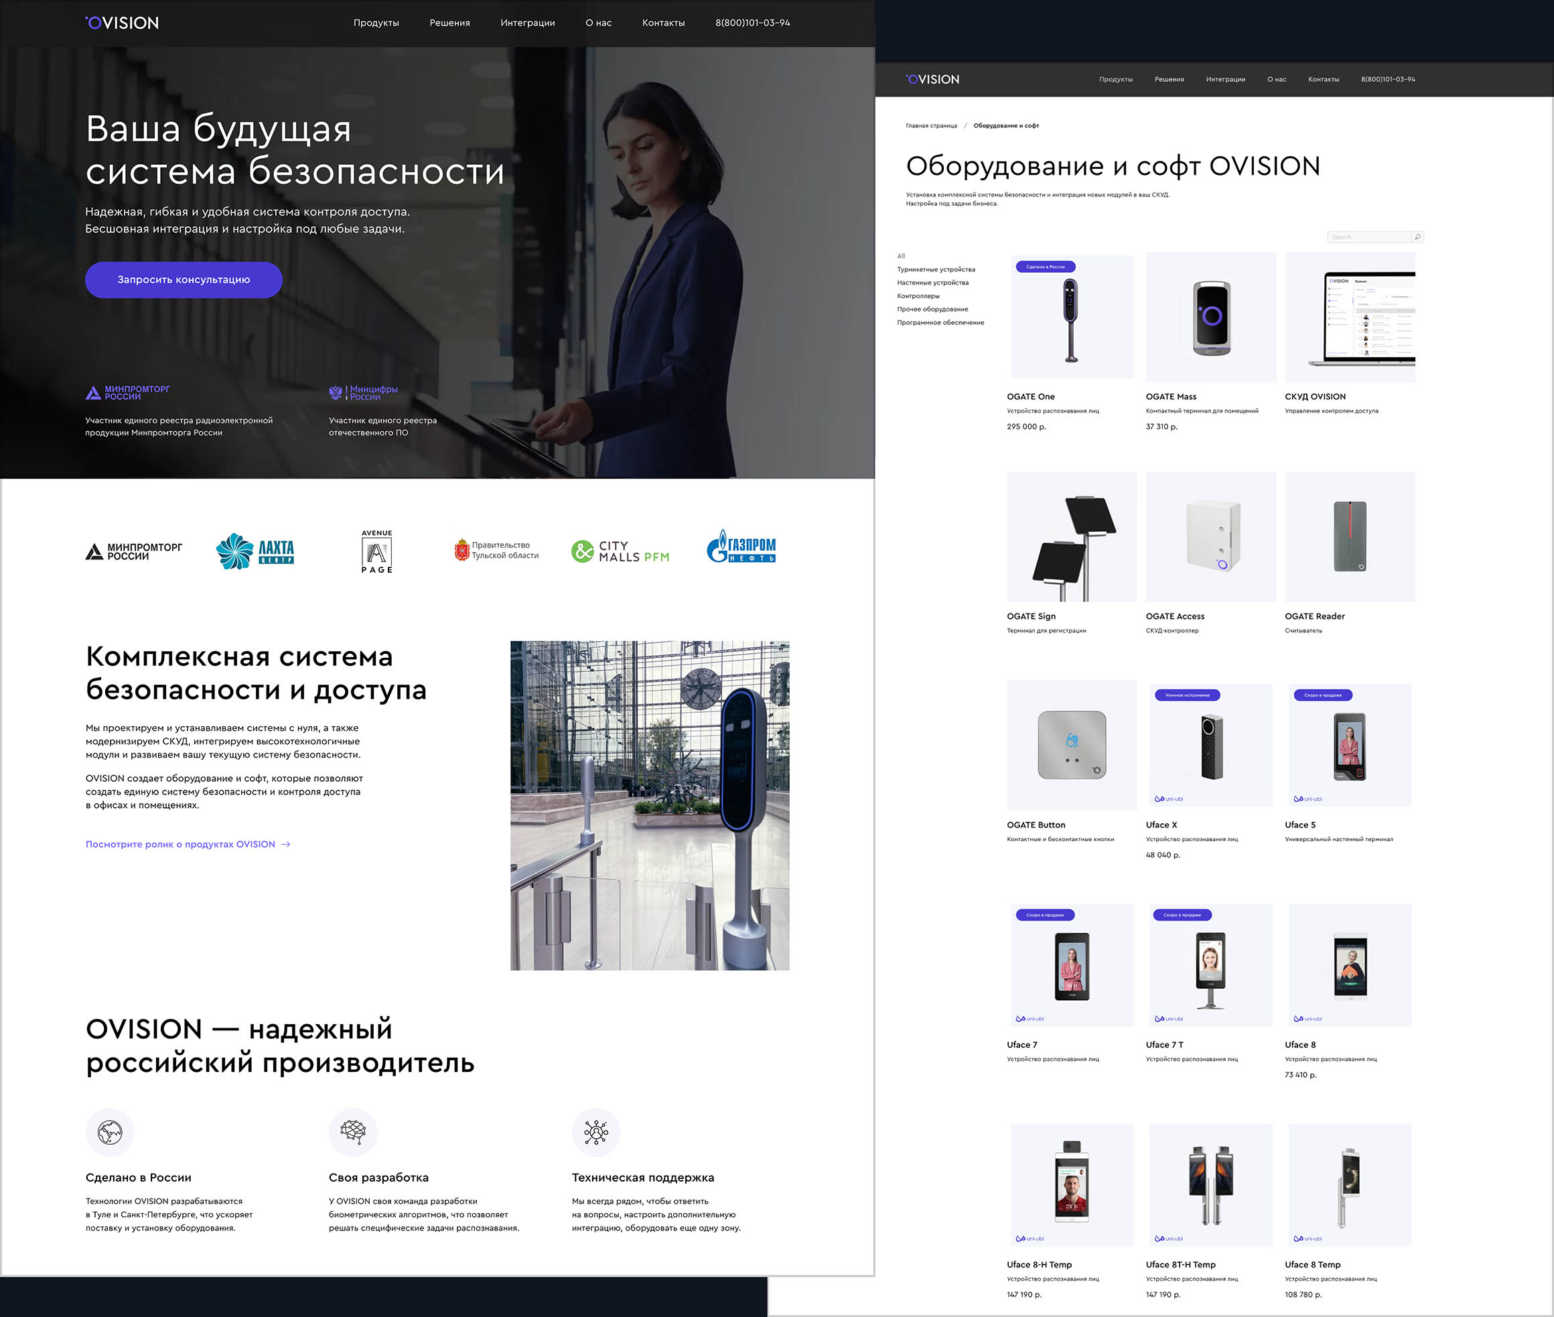Filter products by Контроллеры category
This screenshot has height=1317, width=1554.
pyautogui.click(x=917, y=296)
